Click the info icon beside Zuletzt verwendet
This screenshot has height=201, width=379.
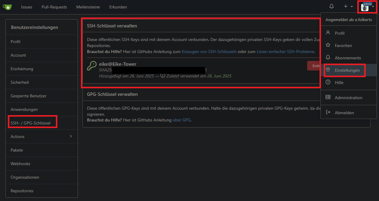(x=163, y=76)
